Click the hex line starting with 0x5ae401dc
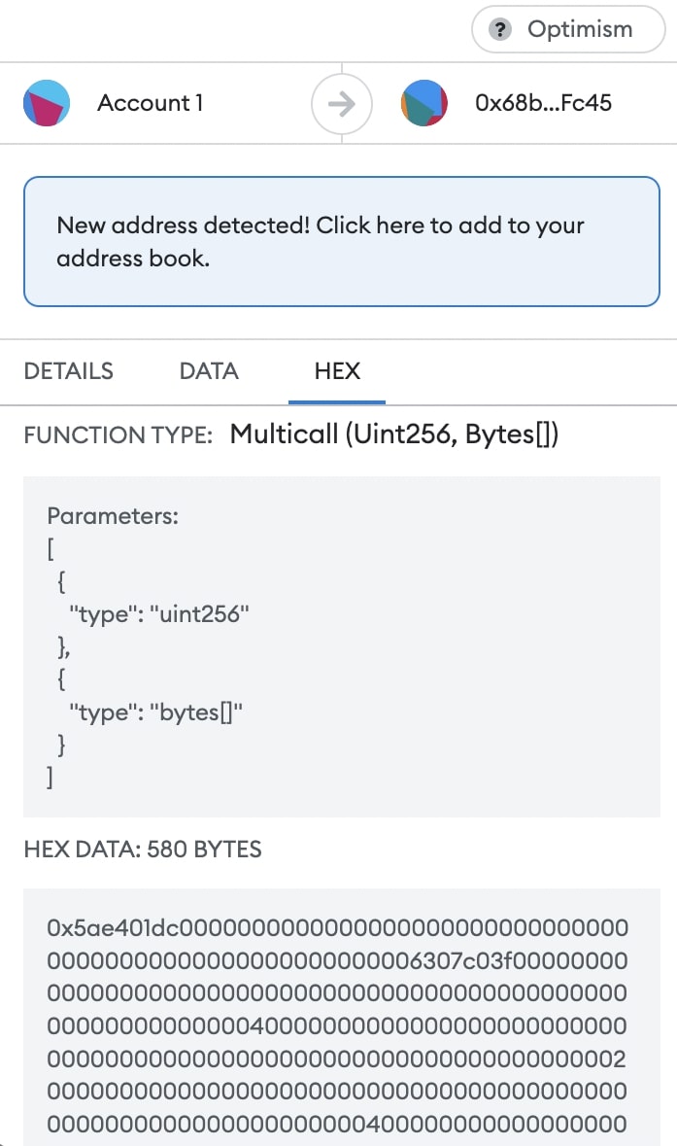The image size is (677, 1146). click(337, 927)
